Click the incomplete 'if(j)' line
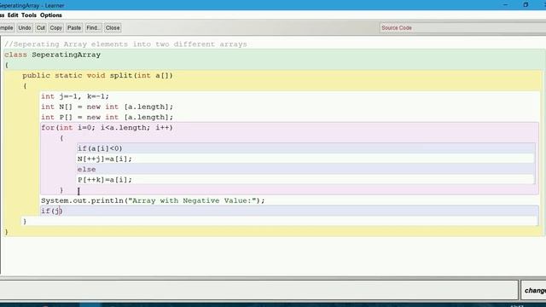The image size is (546, 307). (x=52, y=211)
